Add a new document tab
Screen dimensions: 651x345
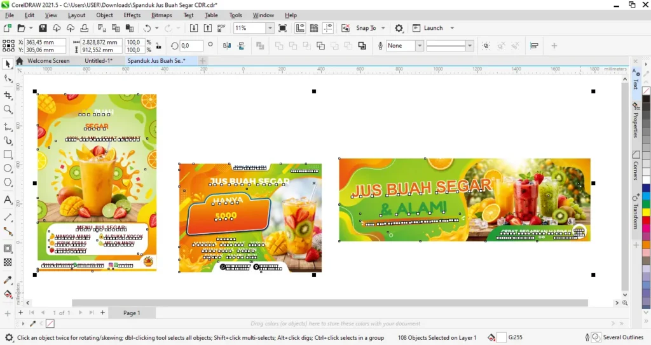[202, 60]
